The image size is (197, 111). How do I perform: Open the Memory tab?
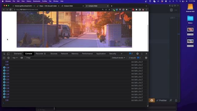click(x=75, y=54)
